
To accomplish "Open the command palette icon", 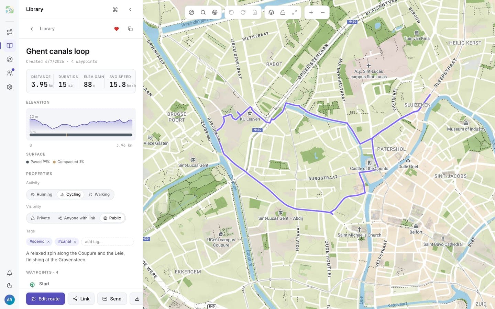I will tap(115, 10).
